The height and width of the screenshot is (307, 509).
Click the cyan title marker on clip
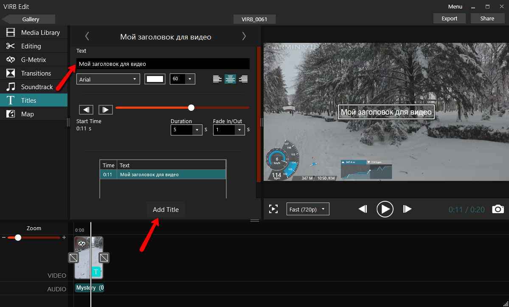click(96, 272)
